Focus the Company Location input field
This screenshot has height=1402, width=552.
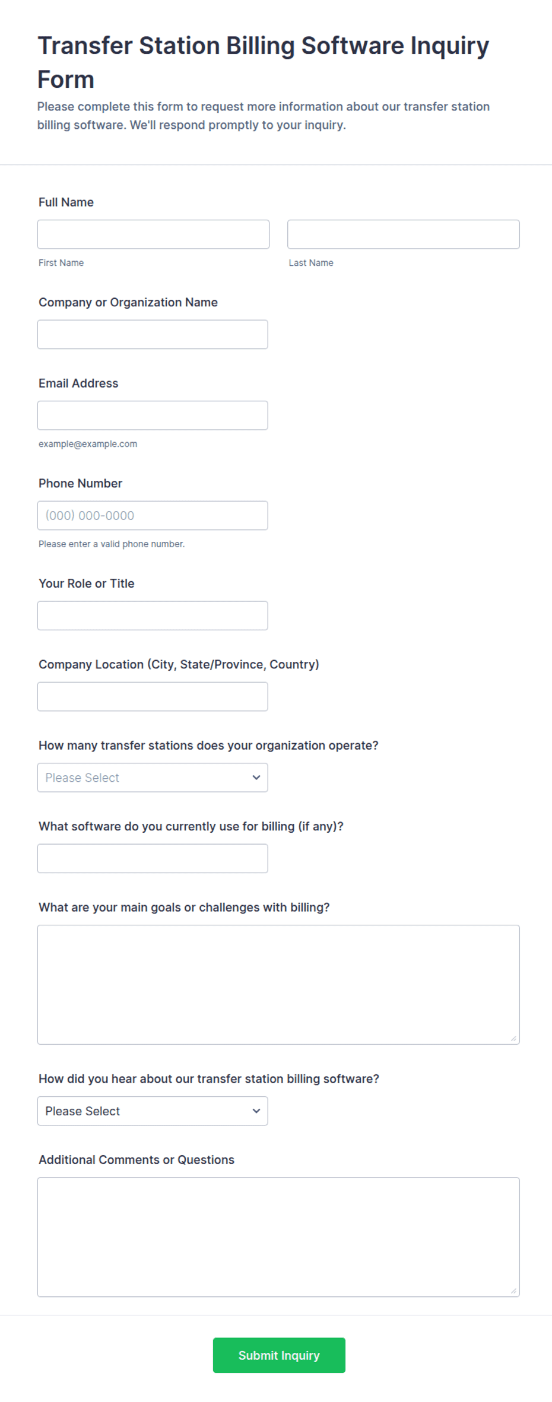153,696
